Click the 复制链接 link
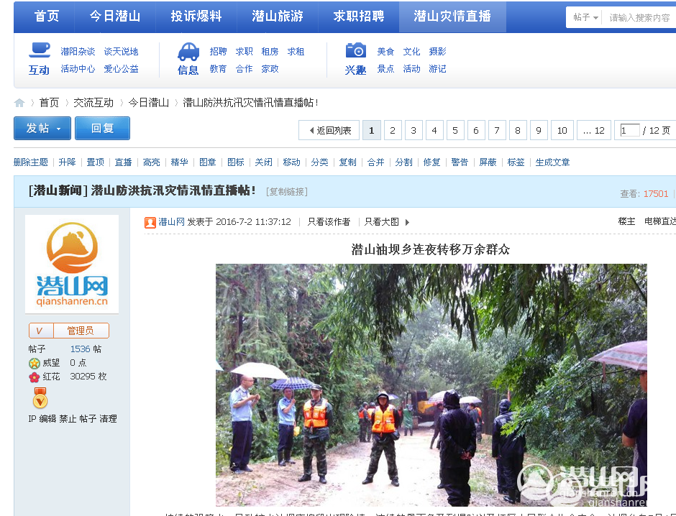 coord(286,192)
